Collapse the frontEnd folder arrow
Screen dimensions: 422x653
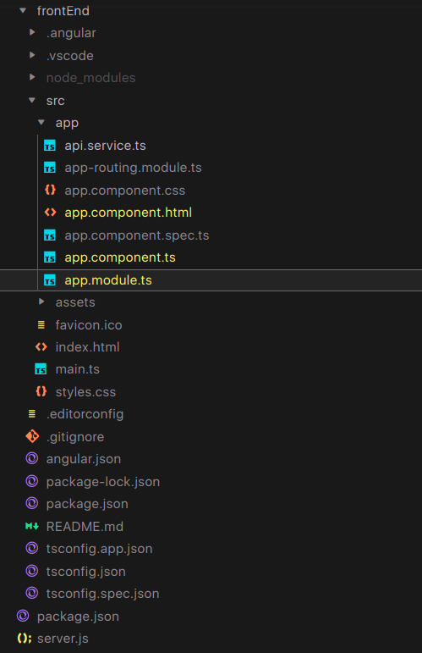pos(23,10)
